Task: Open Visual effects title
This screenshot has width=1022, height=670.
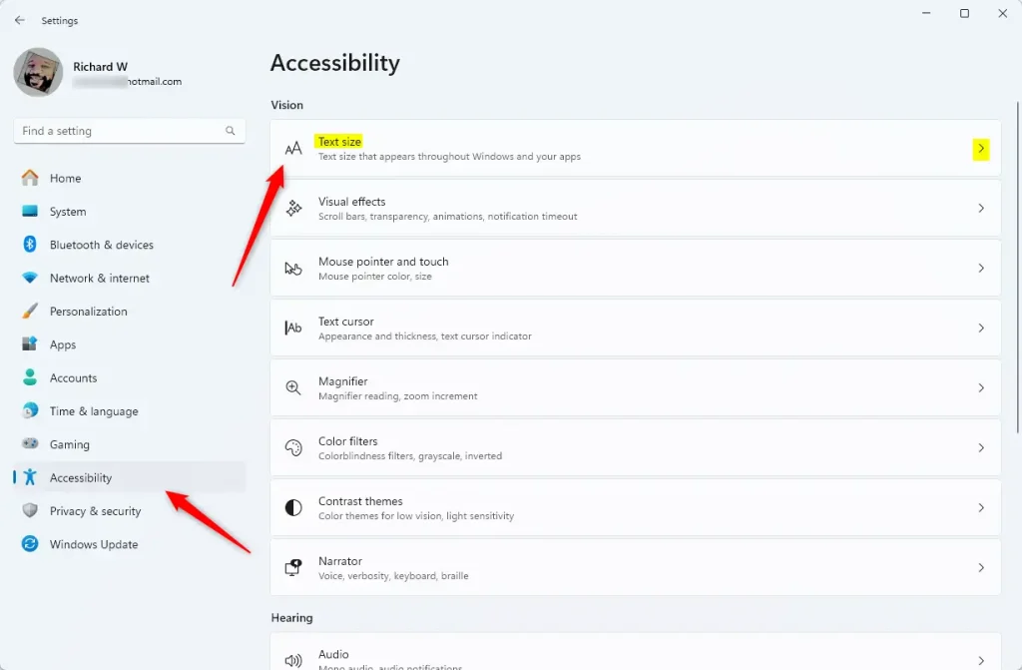Action: click(x=352, y=202)
